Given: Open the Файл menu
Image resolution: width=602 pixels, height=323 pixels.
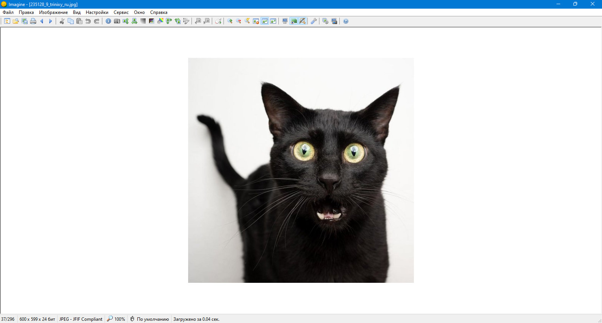Looking at the screenshot, I should 8,12.
